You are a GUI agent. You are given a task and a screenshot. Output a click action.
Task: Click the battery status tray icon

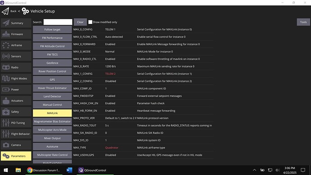(262, 170)
